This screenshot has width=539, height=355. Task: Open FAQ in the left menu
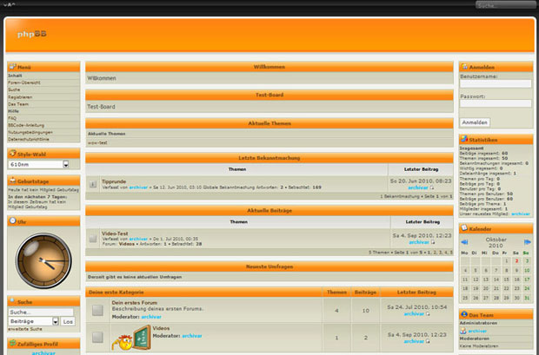click(12, 118)
